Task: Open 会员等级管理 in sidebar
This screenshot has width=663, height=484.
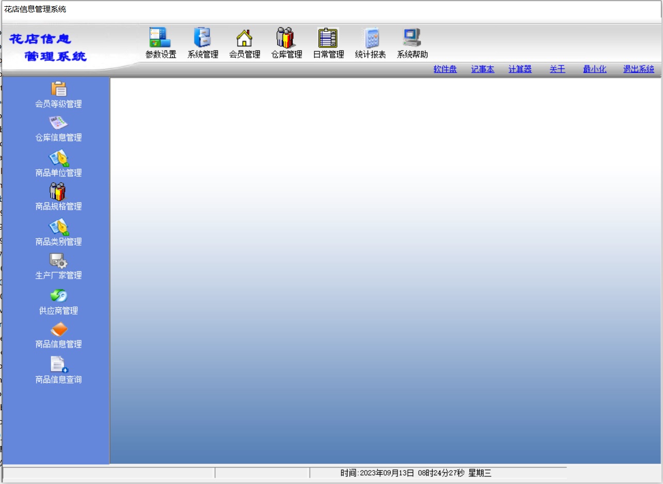Action: [58, 90]
